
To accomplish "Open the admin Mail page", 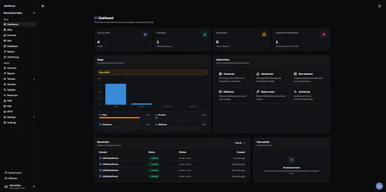I will point(19,106).
